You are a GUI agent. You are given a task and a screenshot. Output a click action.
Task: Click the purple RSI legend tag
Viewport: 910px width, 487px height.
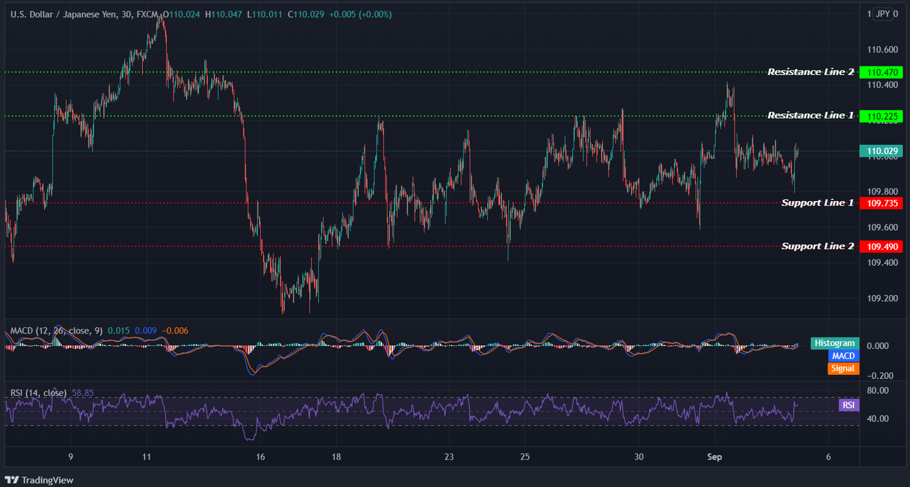pyautogui.click(x=849, y=405)
